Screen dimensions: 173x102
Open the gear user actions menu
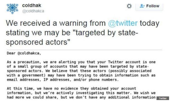point(129,6)
